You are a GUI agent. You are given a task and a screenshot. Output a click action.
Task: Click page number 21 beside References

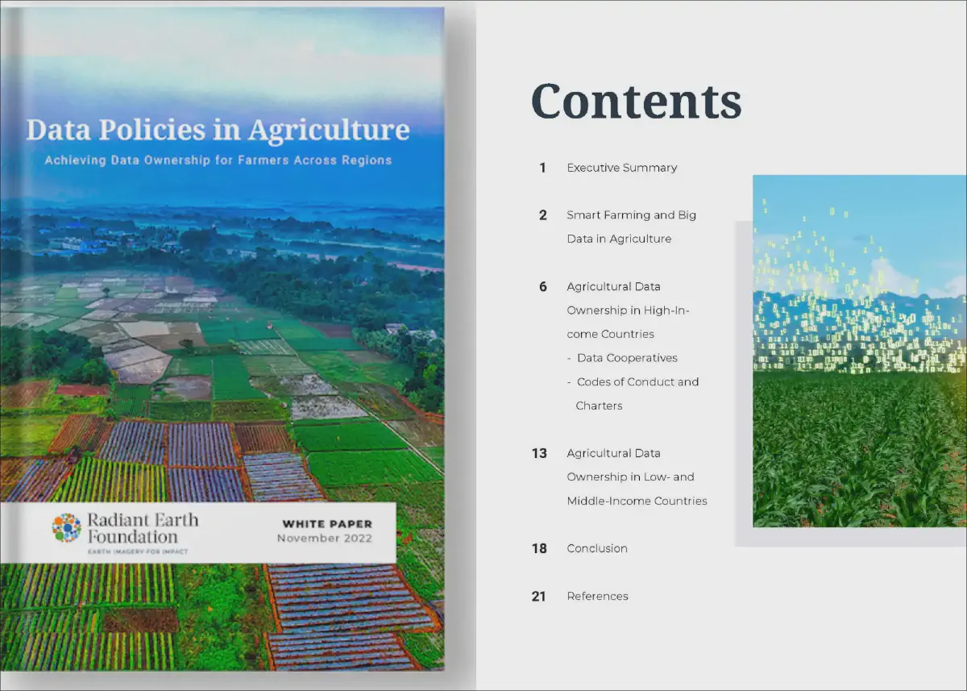[538, 596]
